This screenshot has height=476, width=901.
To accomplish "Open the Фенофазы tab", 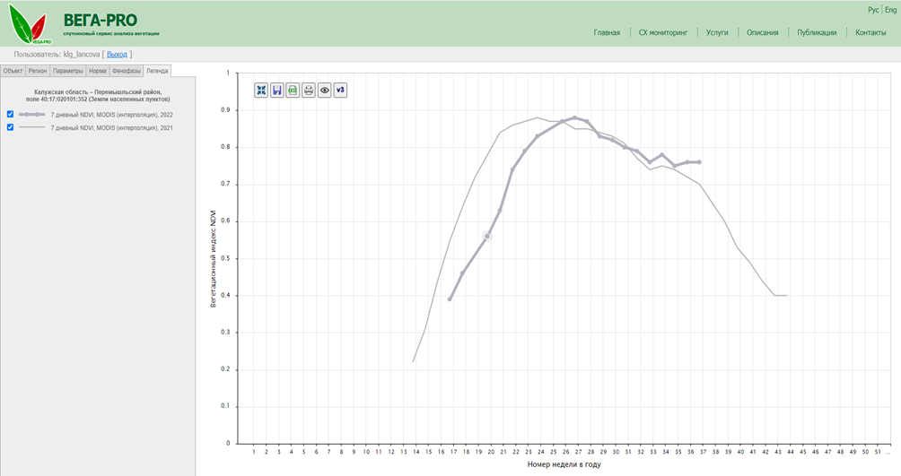I will tap(127, 71).
